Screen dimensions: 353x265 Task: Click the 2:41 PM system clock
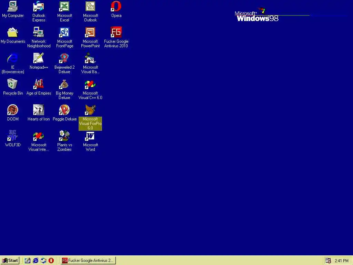342,261
